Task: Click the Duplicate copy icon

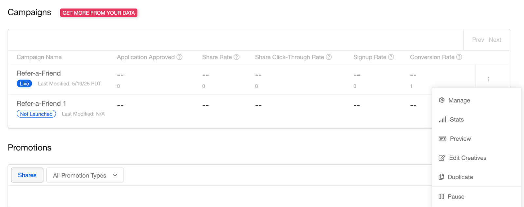Action: click(441, 177)
